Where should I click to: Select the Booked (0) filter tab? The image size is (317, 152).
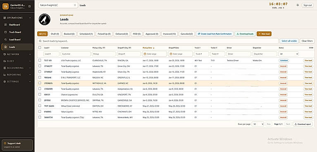point(69,34)
